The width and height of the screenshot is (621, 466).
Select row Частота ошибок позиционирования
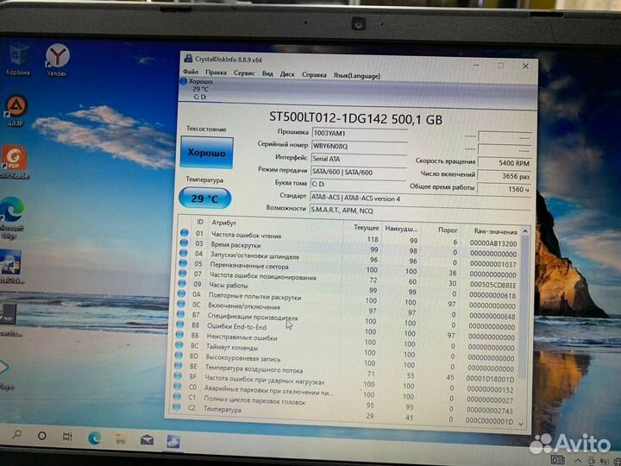coord(350,279)
